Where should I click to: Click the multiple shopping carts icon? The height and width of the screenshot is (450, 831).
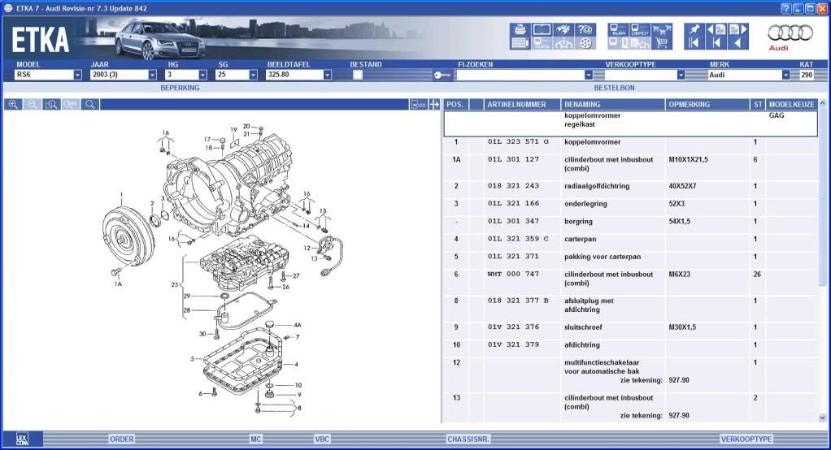pos(661,29)
